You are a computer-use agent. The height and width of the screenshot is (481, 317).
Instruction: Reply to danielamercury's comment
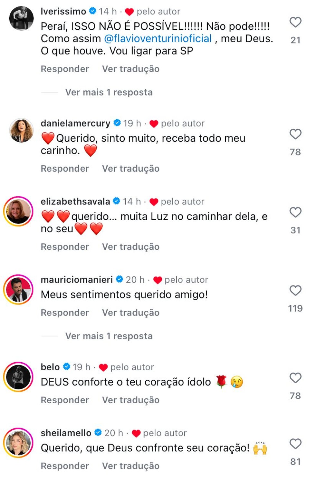point(65,169)
